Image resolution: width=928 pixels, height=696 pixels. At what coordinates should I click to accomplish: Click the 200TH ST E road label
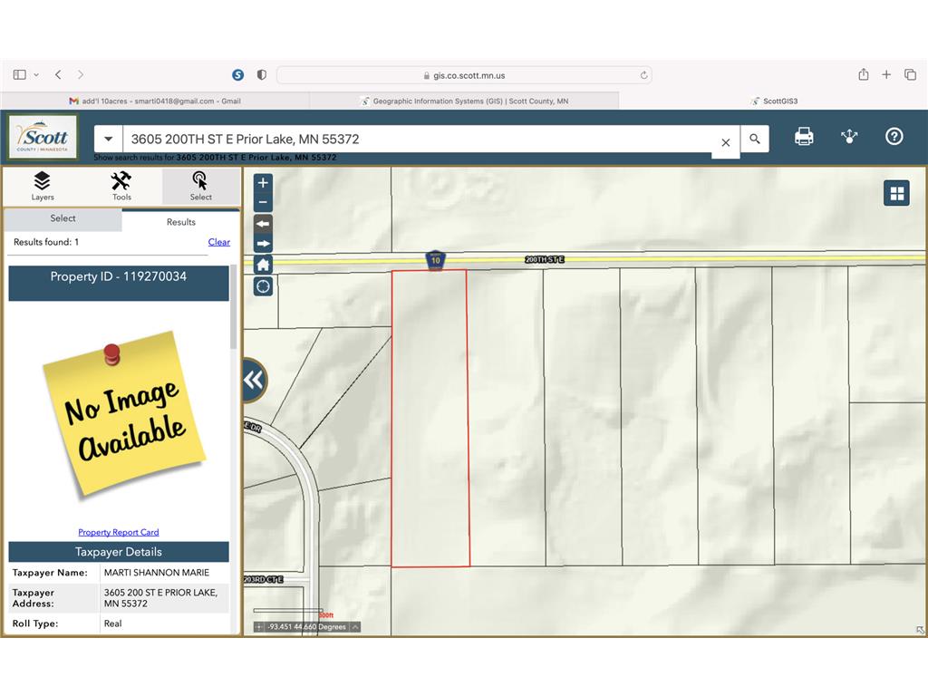pos(545,259)
